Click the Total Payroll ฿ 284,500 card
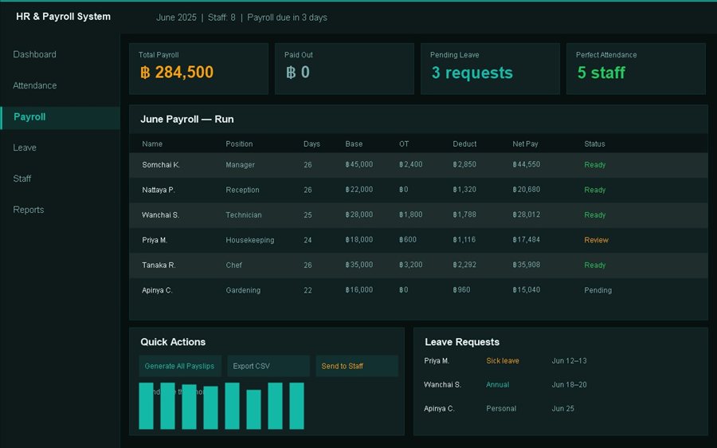The height and width of the screenshot is (448, 717). tap(198, 69)
